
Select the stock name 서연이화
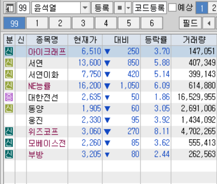[43, 75]
